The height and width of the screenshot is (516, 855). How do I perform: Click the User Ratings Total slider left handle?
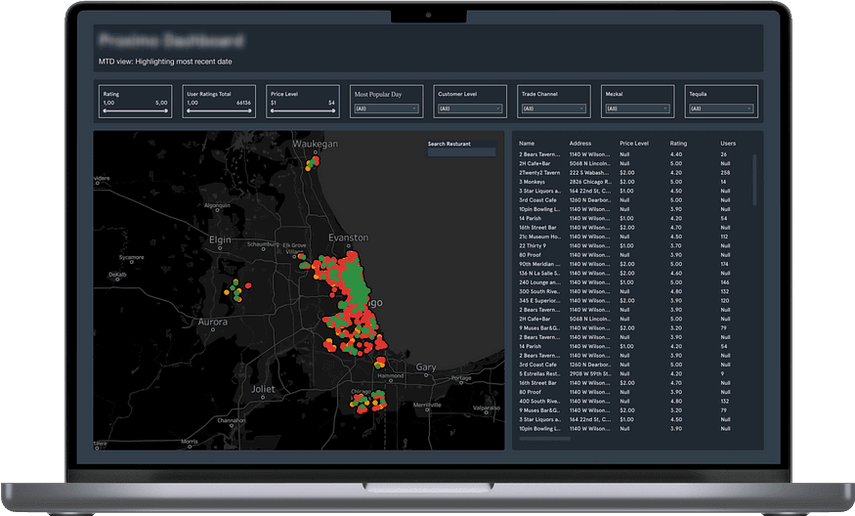click(189, 110)
